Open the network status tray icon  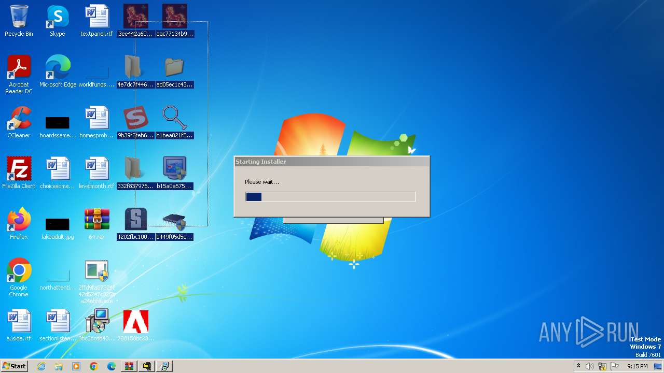(x=602, y=366)
